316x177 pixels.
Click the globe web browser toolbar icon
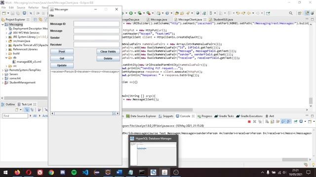click(197, 13)
